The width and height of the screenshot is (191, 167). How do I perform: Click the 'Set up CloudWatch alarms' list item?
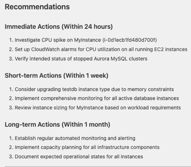tap(98, 49)
